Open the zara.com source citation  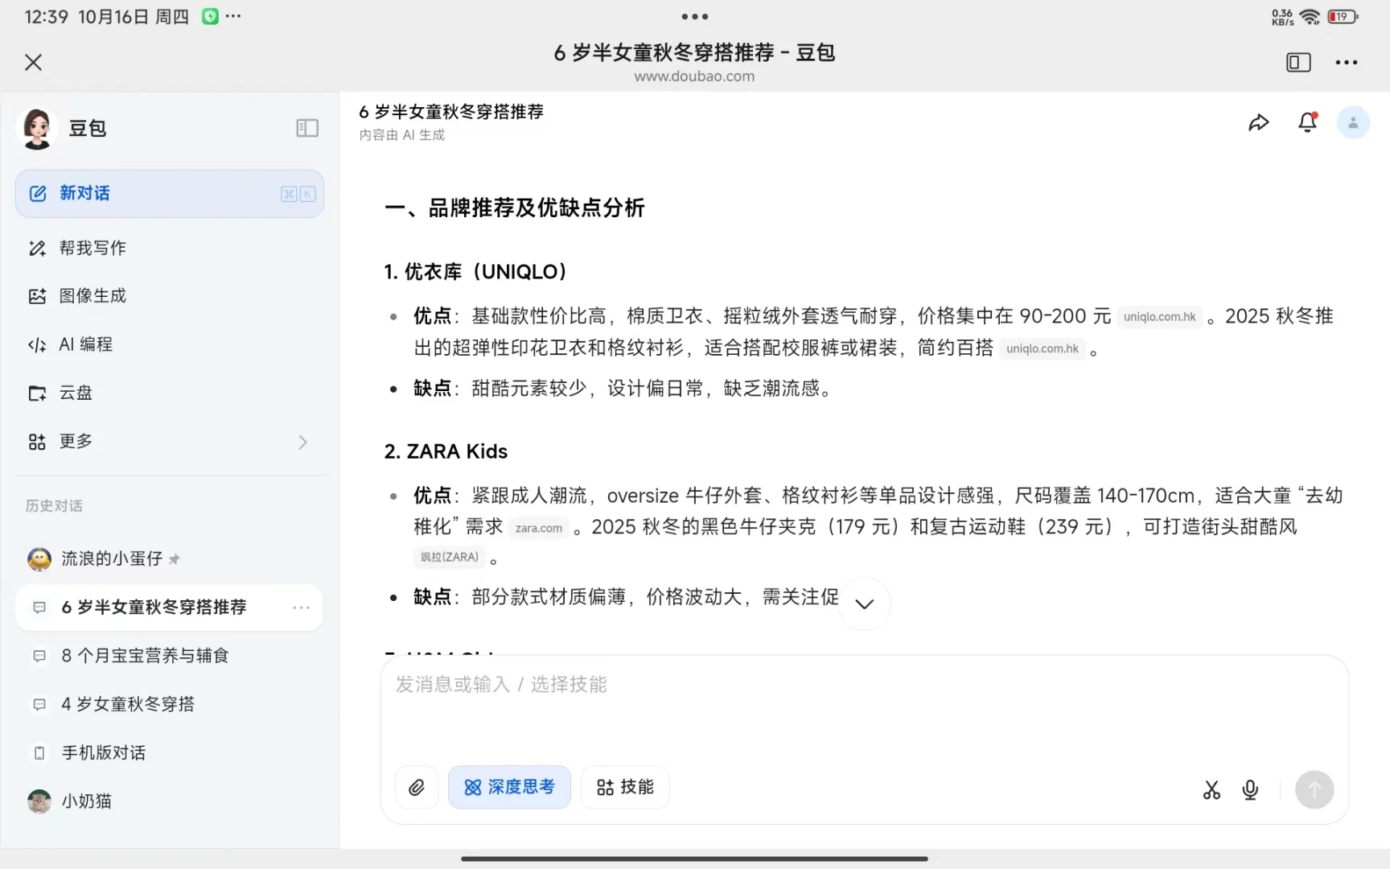539,528
